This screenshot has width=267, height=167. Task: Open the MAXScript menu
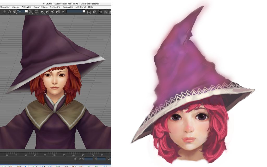(x=81, y=7)
